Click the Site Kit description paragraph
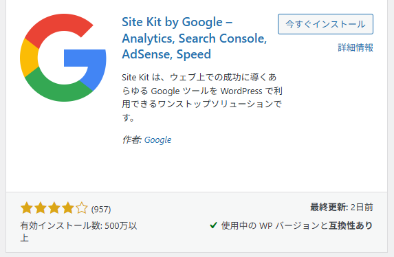 pos(202,97)
